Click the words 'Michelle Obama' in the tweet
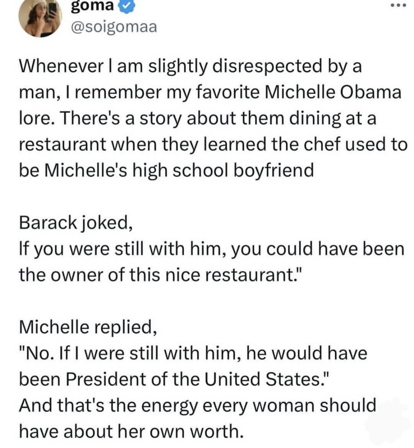 pos(333,93)
